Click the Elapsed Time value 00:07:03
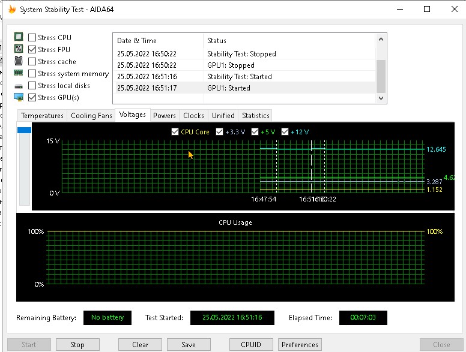 (363, 318)
